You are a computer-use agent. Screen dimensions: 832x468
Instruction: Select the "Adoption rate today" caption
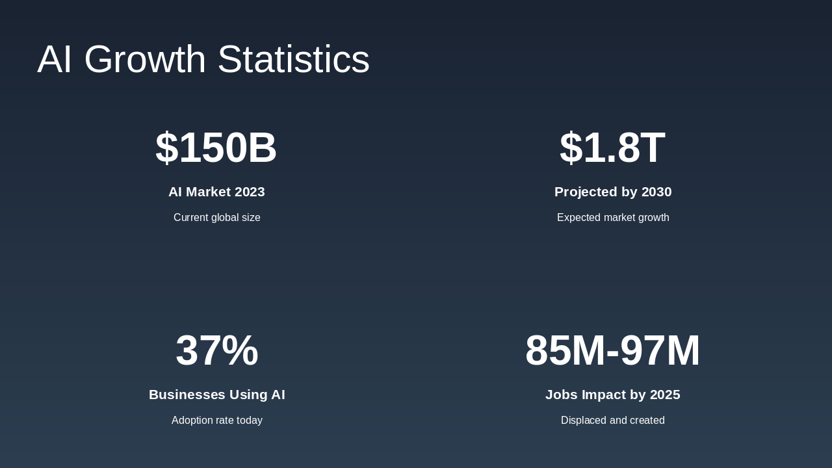coord(216,421)
